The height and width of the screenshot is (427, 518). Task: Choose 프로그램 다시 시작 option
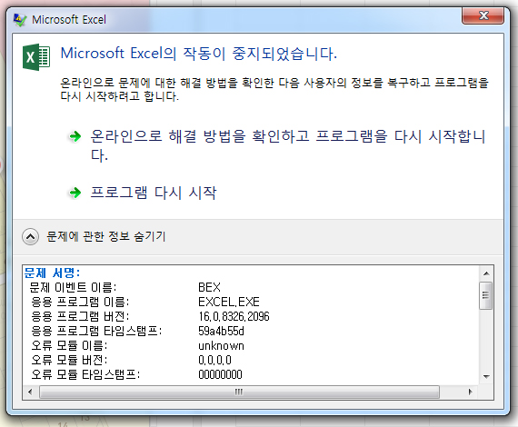tap(154, 193)
